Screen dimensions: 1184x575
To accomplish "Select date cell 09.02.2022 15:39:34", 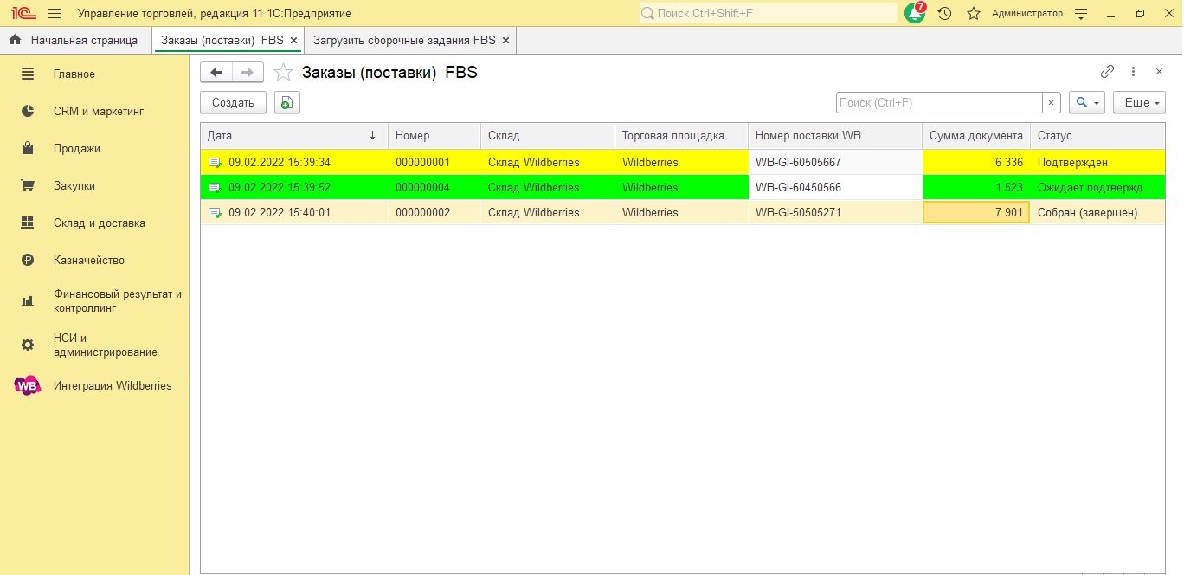I will tap(294, 163).
